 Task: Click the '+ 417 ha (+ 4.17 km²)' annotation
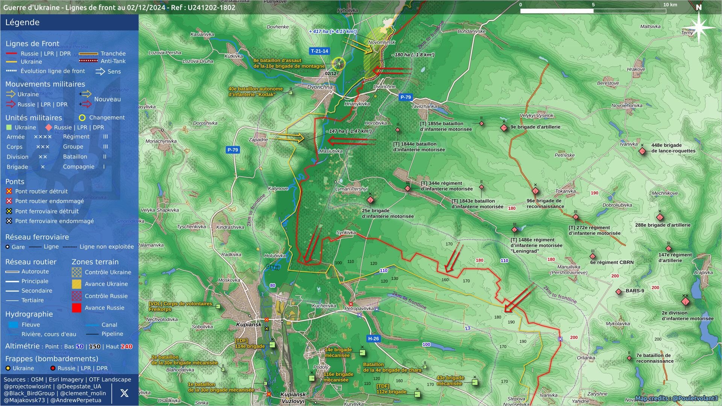pyautogui.click(x=333, y=32)
